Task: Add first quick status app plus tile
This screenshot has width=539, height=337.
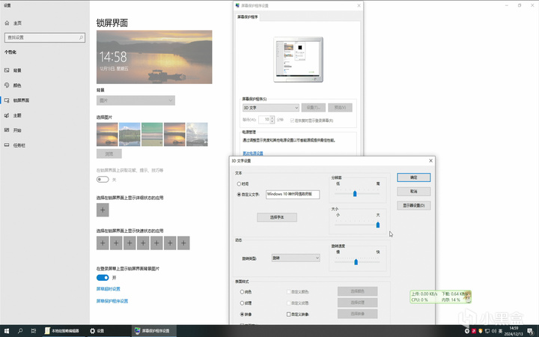Action: (103, 243)
